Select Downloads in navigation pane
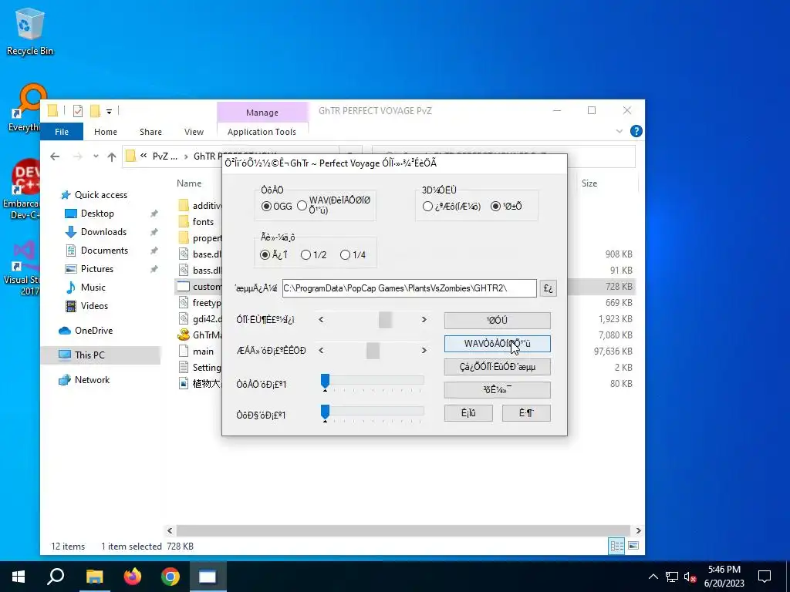Screen dimensions: 790x592 point(104,232)
